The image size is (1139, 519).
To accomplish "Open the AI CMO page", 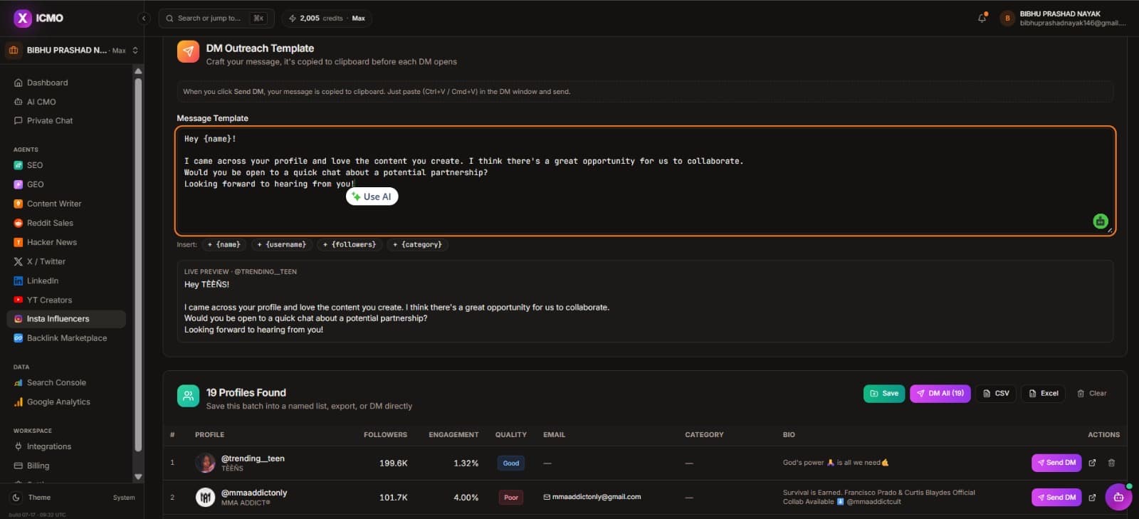I will (x=41, y=102).
